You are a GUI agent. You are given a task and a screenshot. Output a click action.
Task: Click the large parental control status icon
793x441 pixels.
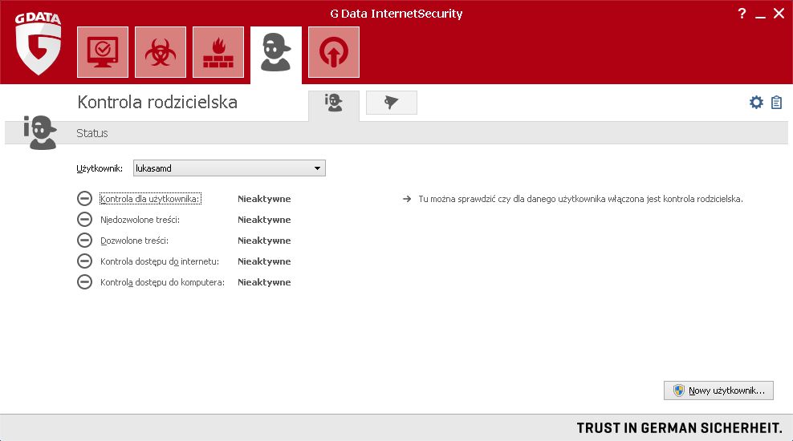tap(40, 132)
